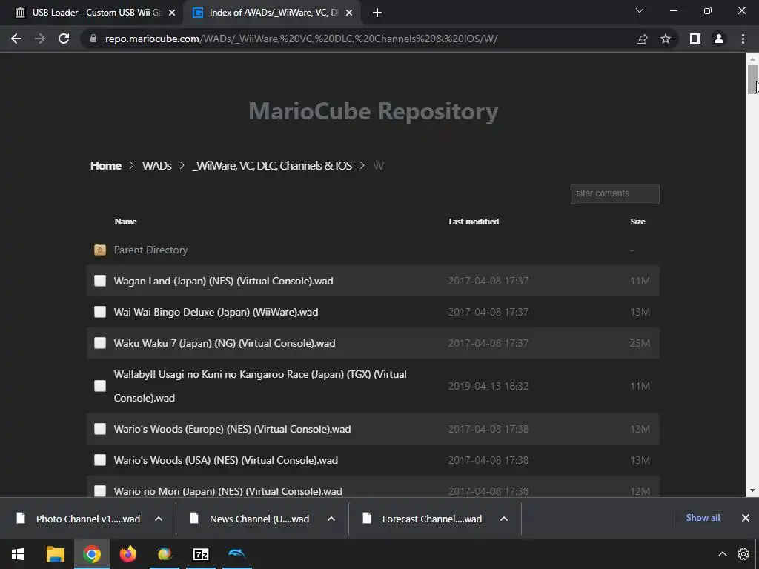The image size is (759, 569).
Task: Click the browser address bar URL
Action: [301, 39]
